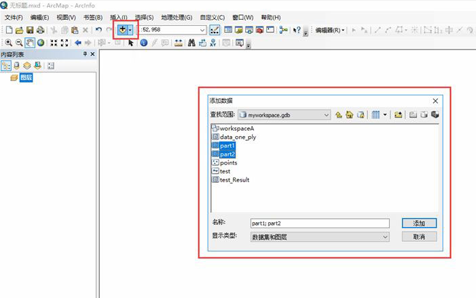Open the view mode dropdown arrow

tap(385, 114)
